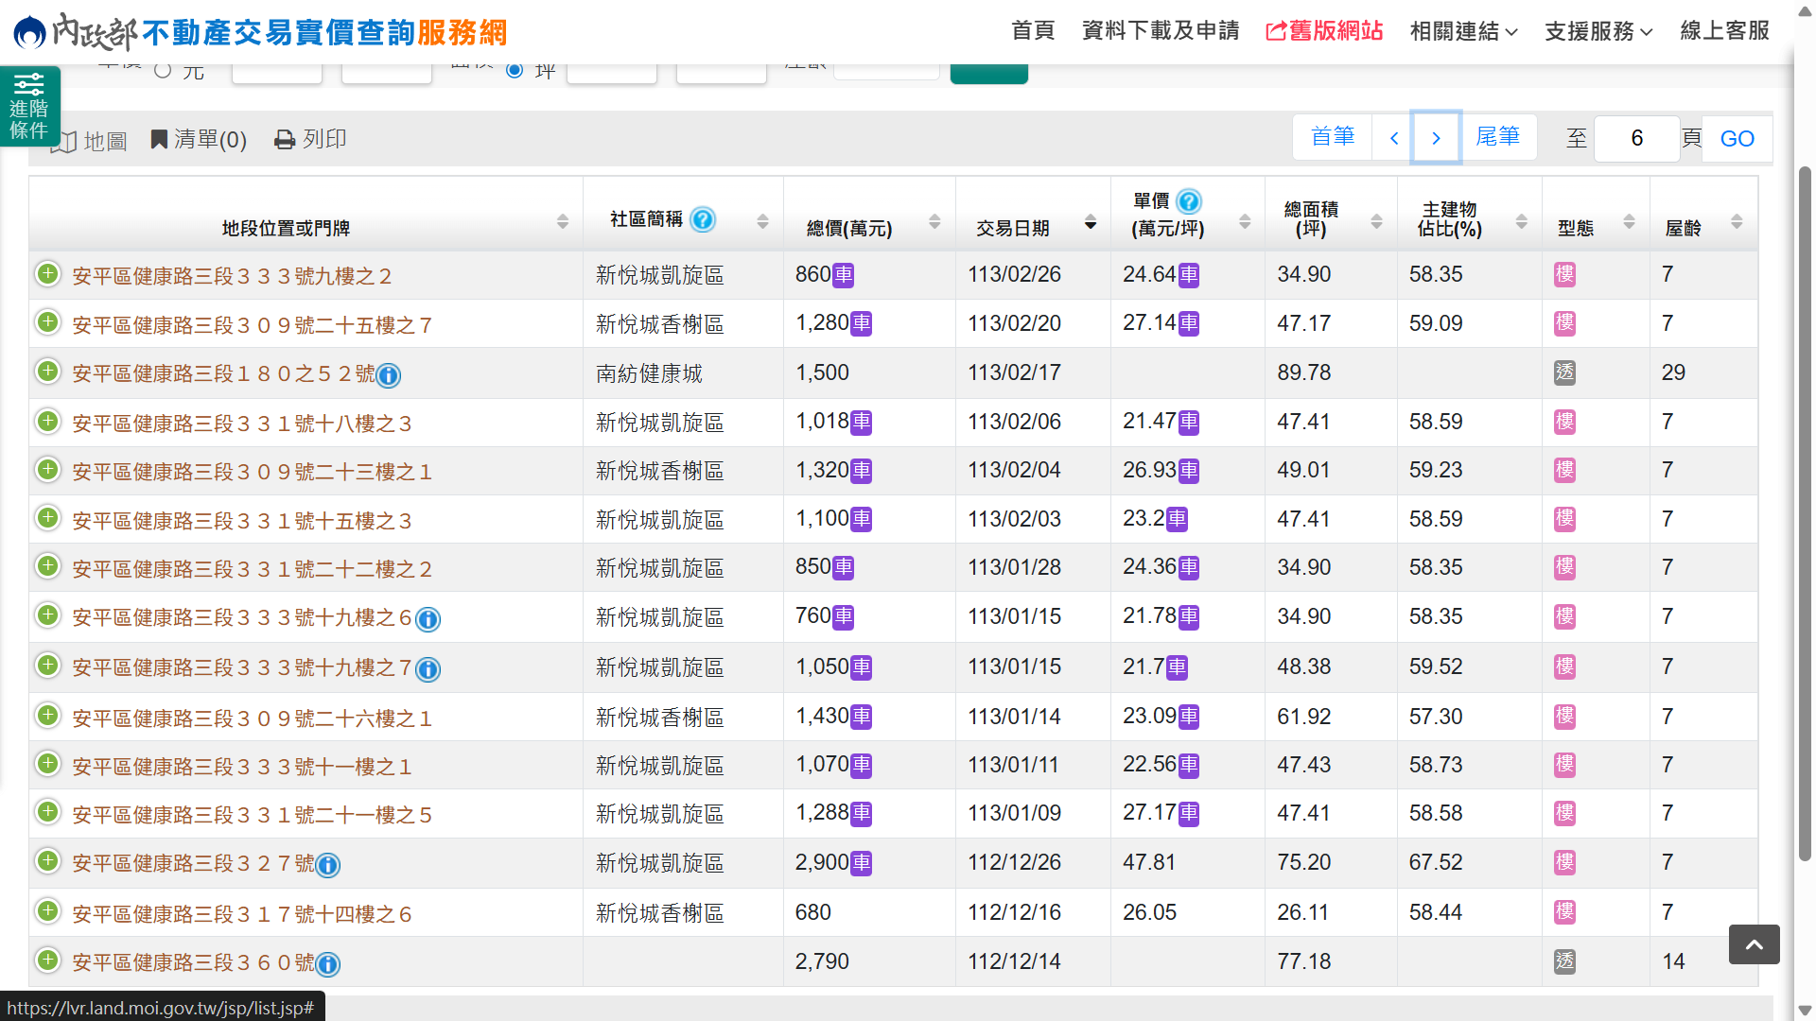This screenshot has height=1021, width=1816.
Task: Go to 首頁 in top navigation
Action: click(x=1032, y=31)
